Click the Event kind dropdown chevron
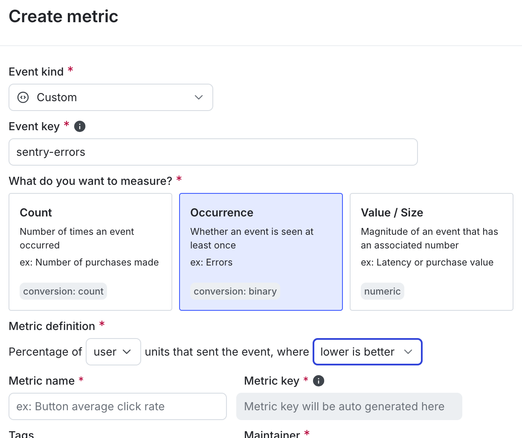The image size is (522, 438). (198, 97)
